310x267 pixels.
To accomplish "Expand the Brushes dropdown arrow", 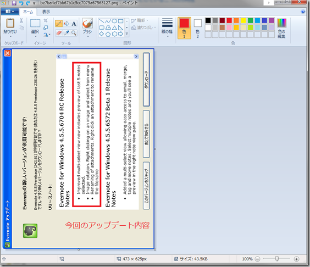I will point(87,37).
